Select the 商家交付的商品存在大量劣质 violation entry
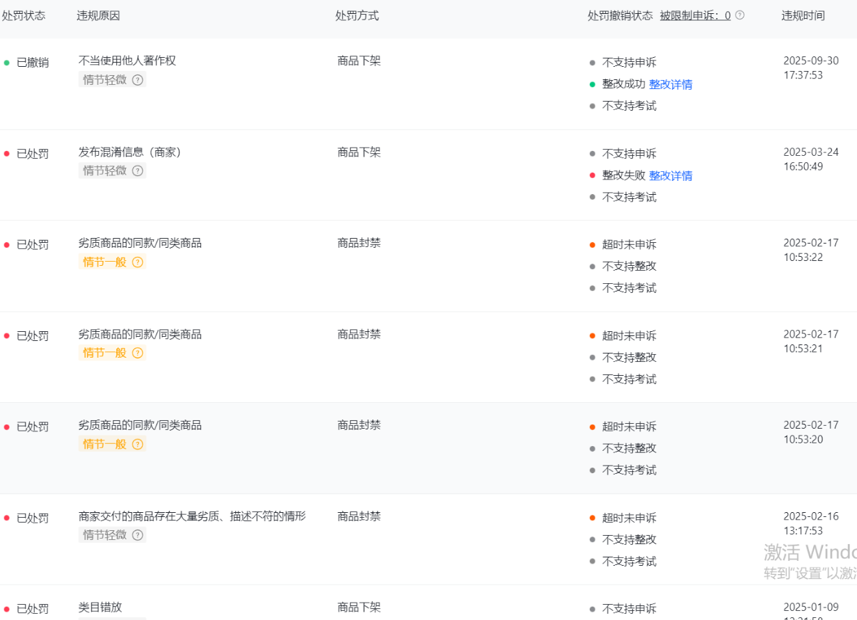 [192, 516]
